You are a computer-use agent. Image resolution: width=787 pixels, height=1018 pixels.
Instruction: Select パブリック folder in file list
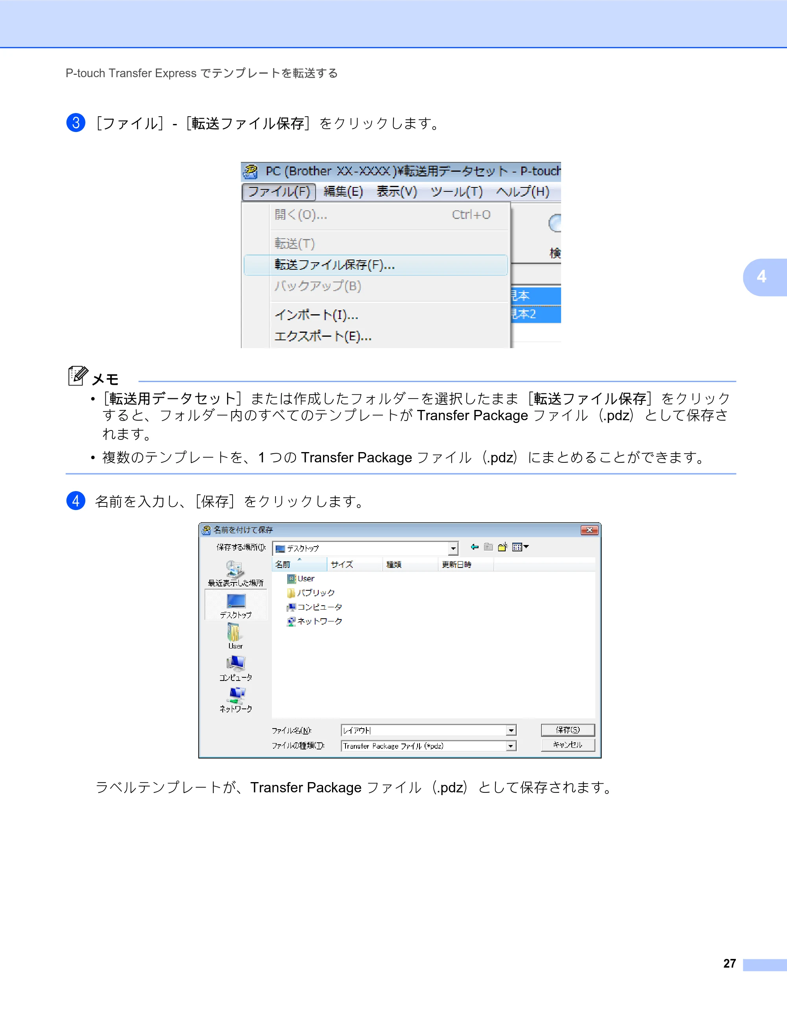311,593
